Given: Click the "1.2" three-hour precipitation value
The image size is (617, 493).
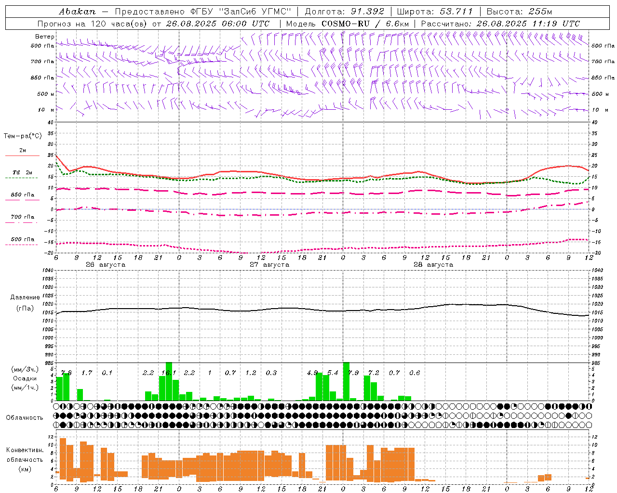Looking at the screenshot, I should (x=251, y=373).
